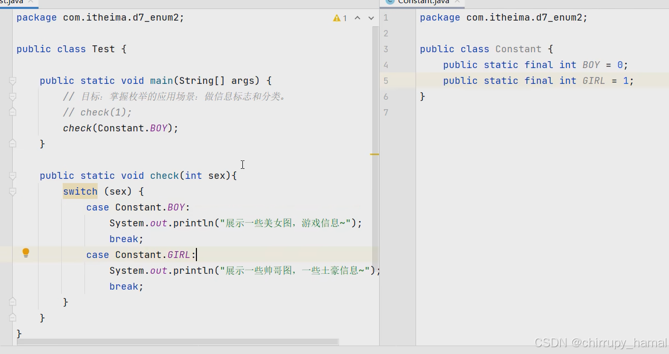Screen dimensions: 669x354
Task: Click line number 6 in Constant.java gutter
Action: click(385, 97)
